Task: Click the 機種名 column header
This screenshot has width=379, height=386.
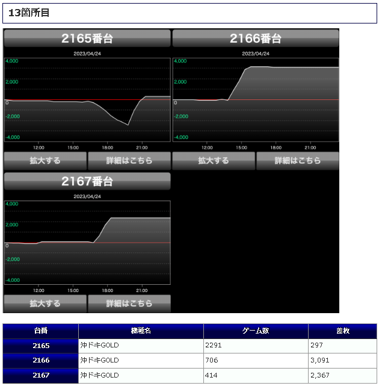Action: (x=141, y=331)
